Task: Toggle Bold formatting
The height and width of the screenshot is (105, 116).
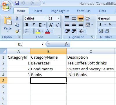Action: [x=27, y=25]
